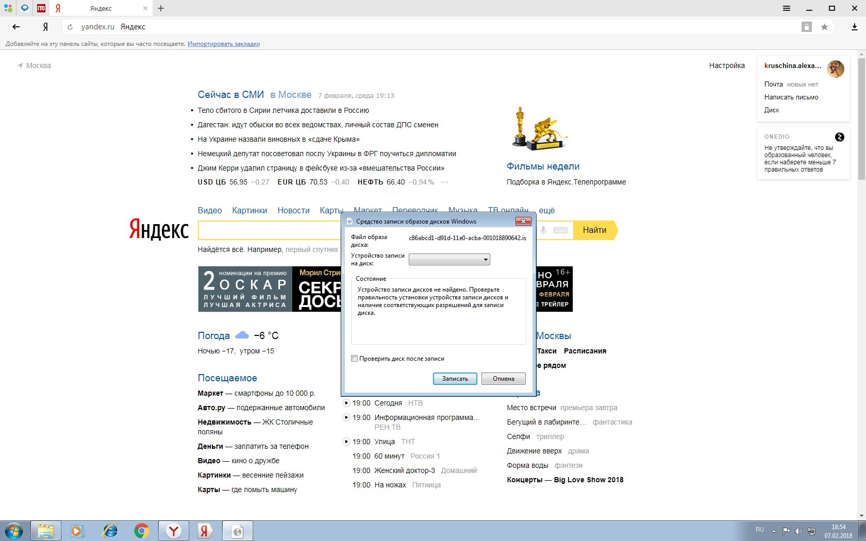The height and width of the screenshot is (541, 866).
Task: Open the Yandex Browser hamburger menu
Action: 787,8
